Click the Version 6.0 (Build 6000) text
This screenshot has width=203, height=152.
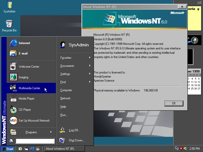pos(108,39)
